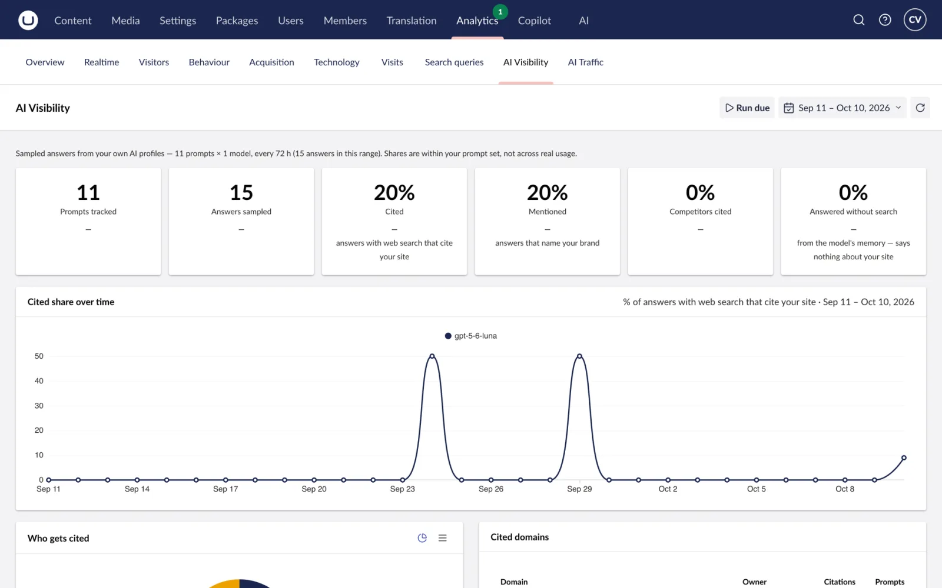The width and height of the screenshot is (942, 588).
Task: Switch to the Overview tab
Action: pos(45,62)
